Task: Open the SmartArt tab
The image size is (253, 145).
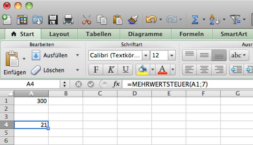Action: [x=234, y=34]
